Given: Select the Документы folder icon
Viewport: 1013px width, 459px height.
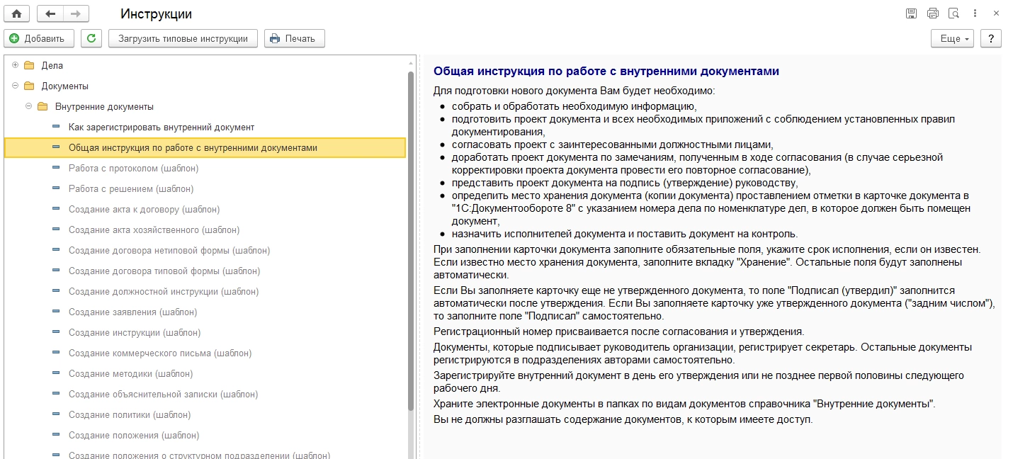Looking at the screenshot, I should pos(29,86).
